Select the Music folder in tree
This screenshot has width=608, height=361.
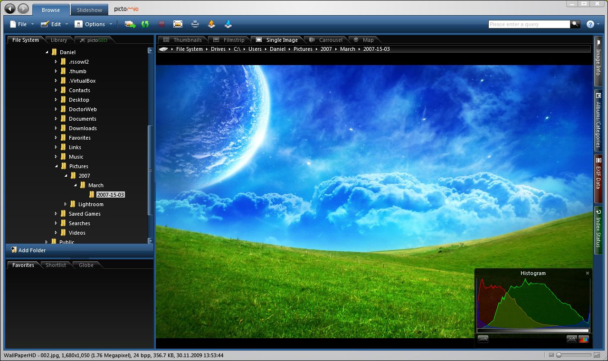[76, 157]
